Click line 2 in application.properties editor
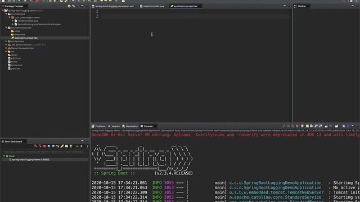This screenshot has height=202, width=360. click(195, 16)
